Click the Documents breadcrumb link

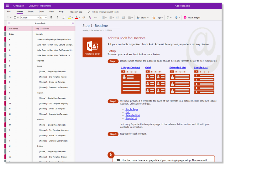(46, 6)
